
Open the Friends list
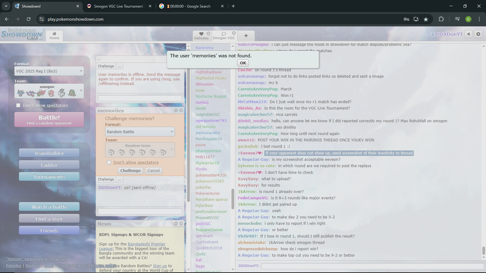coord(49,231)
